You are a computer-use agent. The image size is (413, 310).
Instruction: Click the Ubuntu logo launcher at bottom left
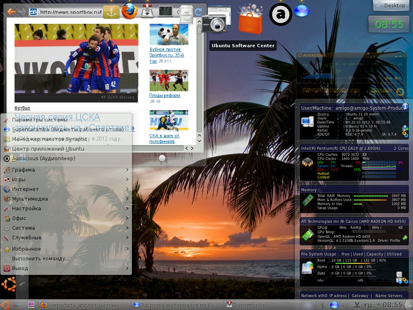[9, 284]
